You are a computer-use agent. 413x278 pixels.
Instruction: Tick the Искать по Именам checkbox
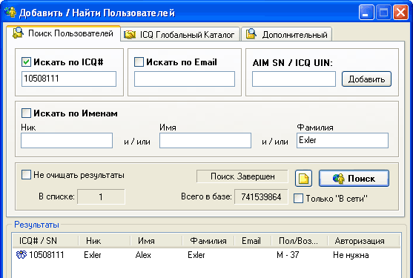coord(26,113)
